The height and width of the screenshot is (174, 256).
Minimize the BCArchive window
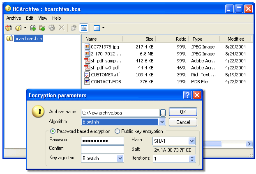(229, 9)
